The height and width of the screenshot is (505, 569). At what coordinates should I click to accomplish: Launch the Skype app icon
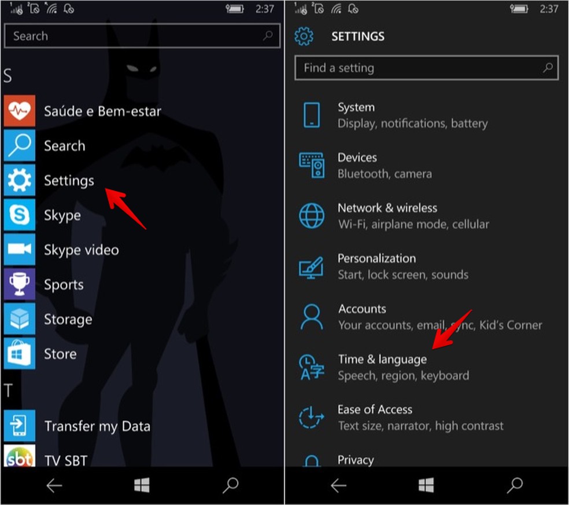20,215
